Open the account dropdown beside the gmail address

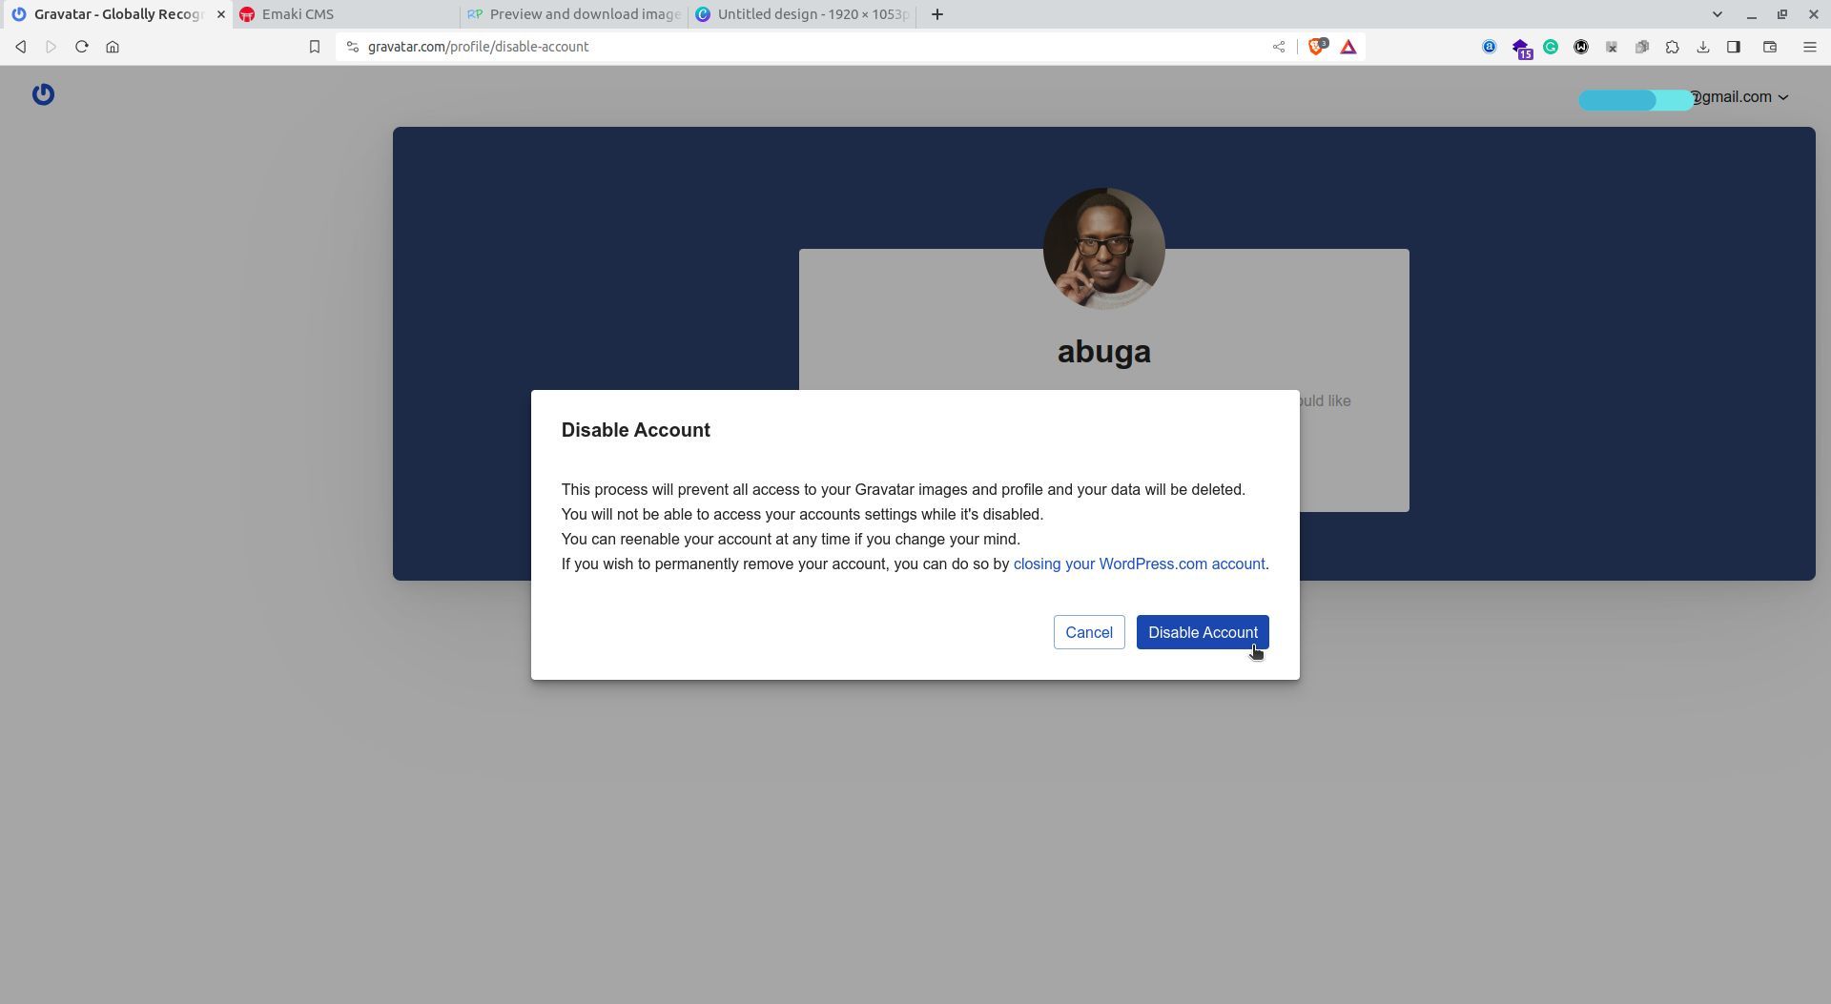(1782, 96)
